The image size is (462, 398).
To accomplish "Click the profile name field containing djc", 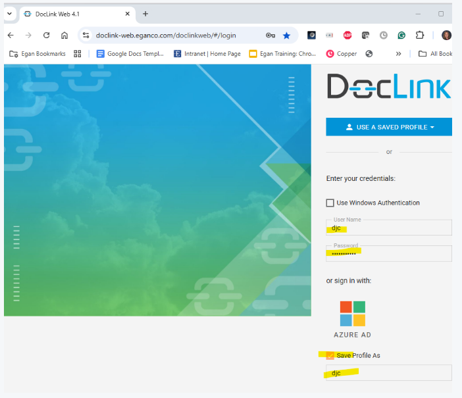I will click(389, 372).
